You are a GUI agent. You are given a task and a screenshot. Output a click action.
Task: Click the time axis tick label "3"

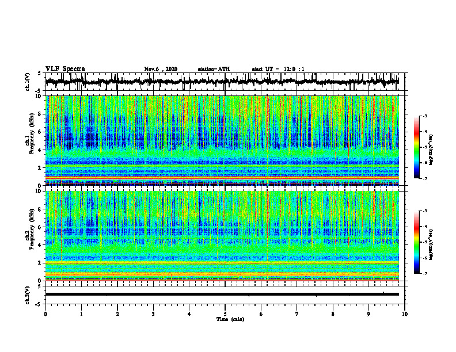click(x=153, y=314)
